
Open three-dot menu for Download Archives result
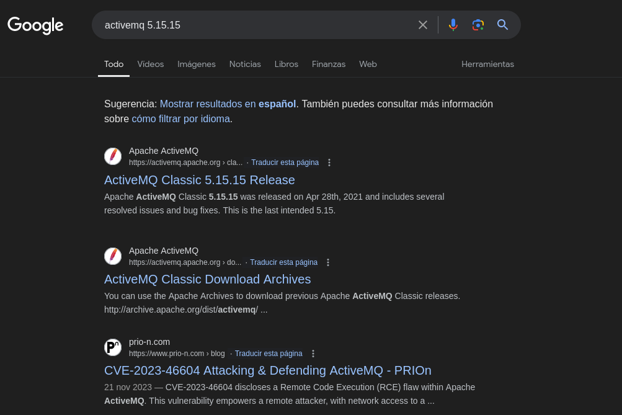pos(328,262)
